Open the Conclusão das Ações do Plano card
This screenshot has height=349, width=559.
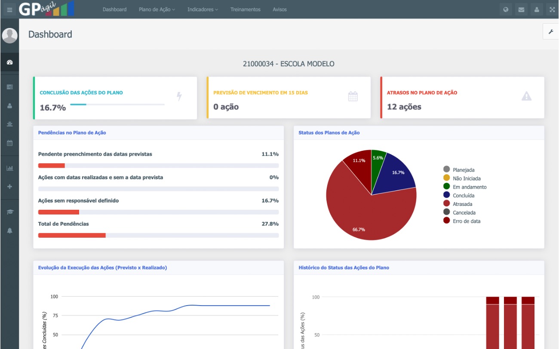[115, 98]
